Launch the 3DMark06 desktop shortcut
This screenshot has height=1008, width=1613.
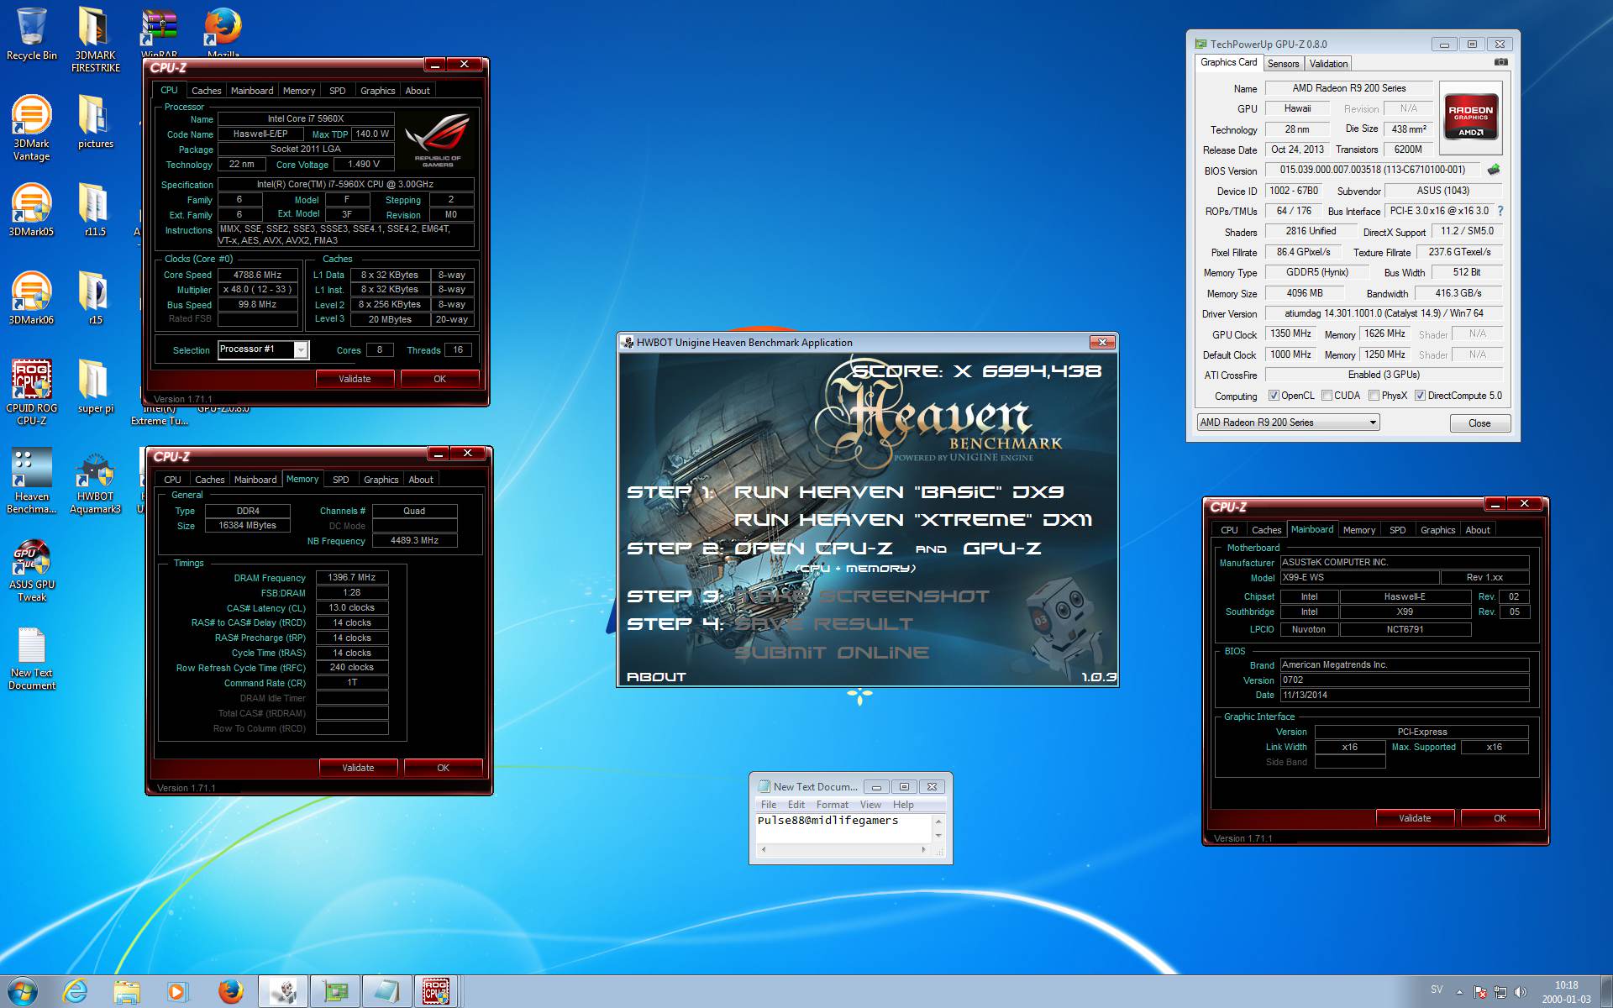pyautogui.click(x=32, y=298)
